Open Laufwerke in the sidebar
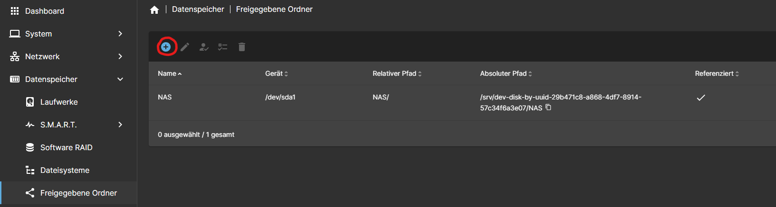This screenshot has height=207, width=776. [59, 102]
